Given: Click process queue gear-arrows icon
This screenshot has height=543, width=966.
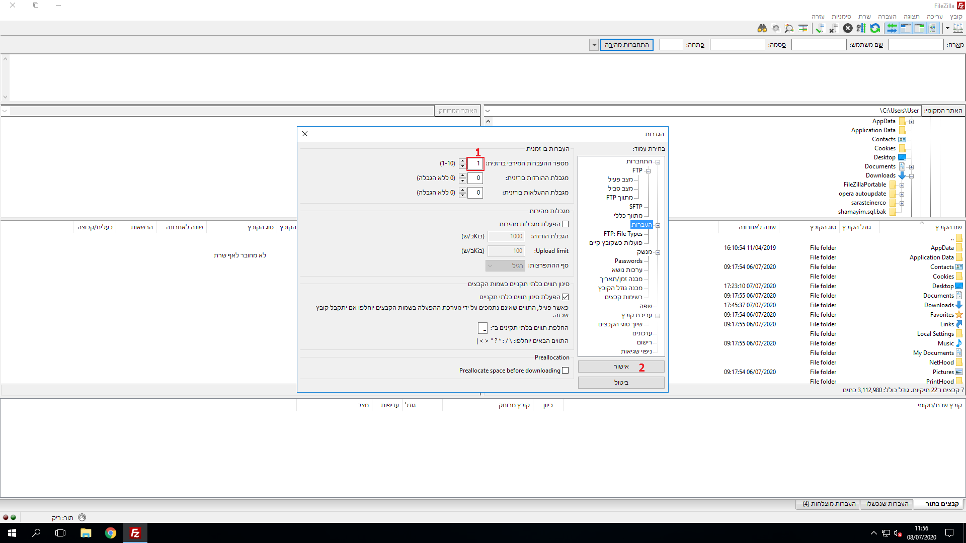Looking at the screenshot, I should (861, 28).
